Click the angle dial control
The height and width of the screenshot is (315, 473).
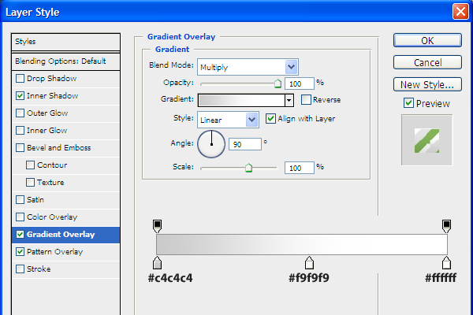(x=211, y=144)
